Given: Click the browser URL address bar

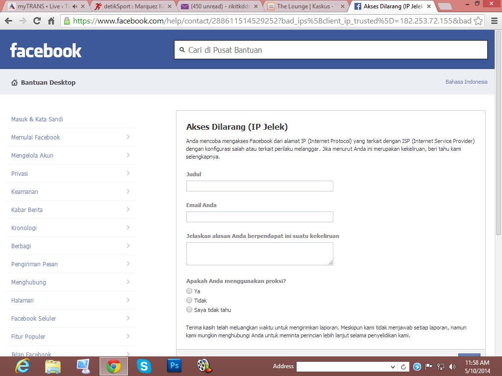Looking at the screenshot, I should (272, 21).
